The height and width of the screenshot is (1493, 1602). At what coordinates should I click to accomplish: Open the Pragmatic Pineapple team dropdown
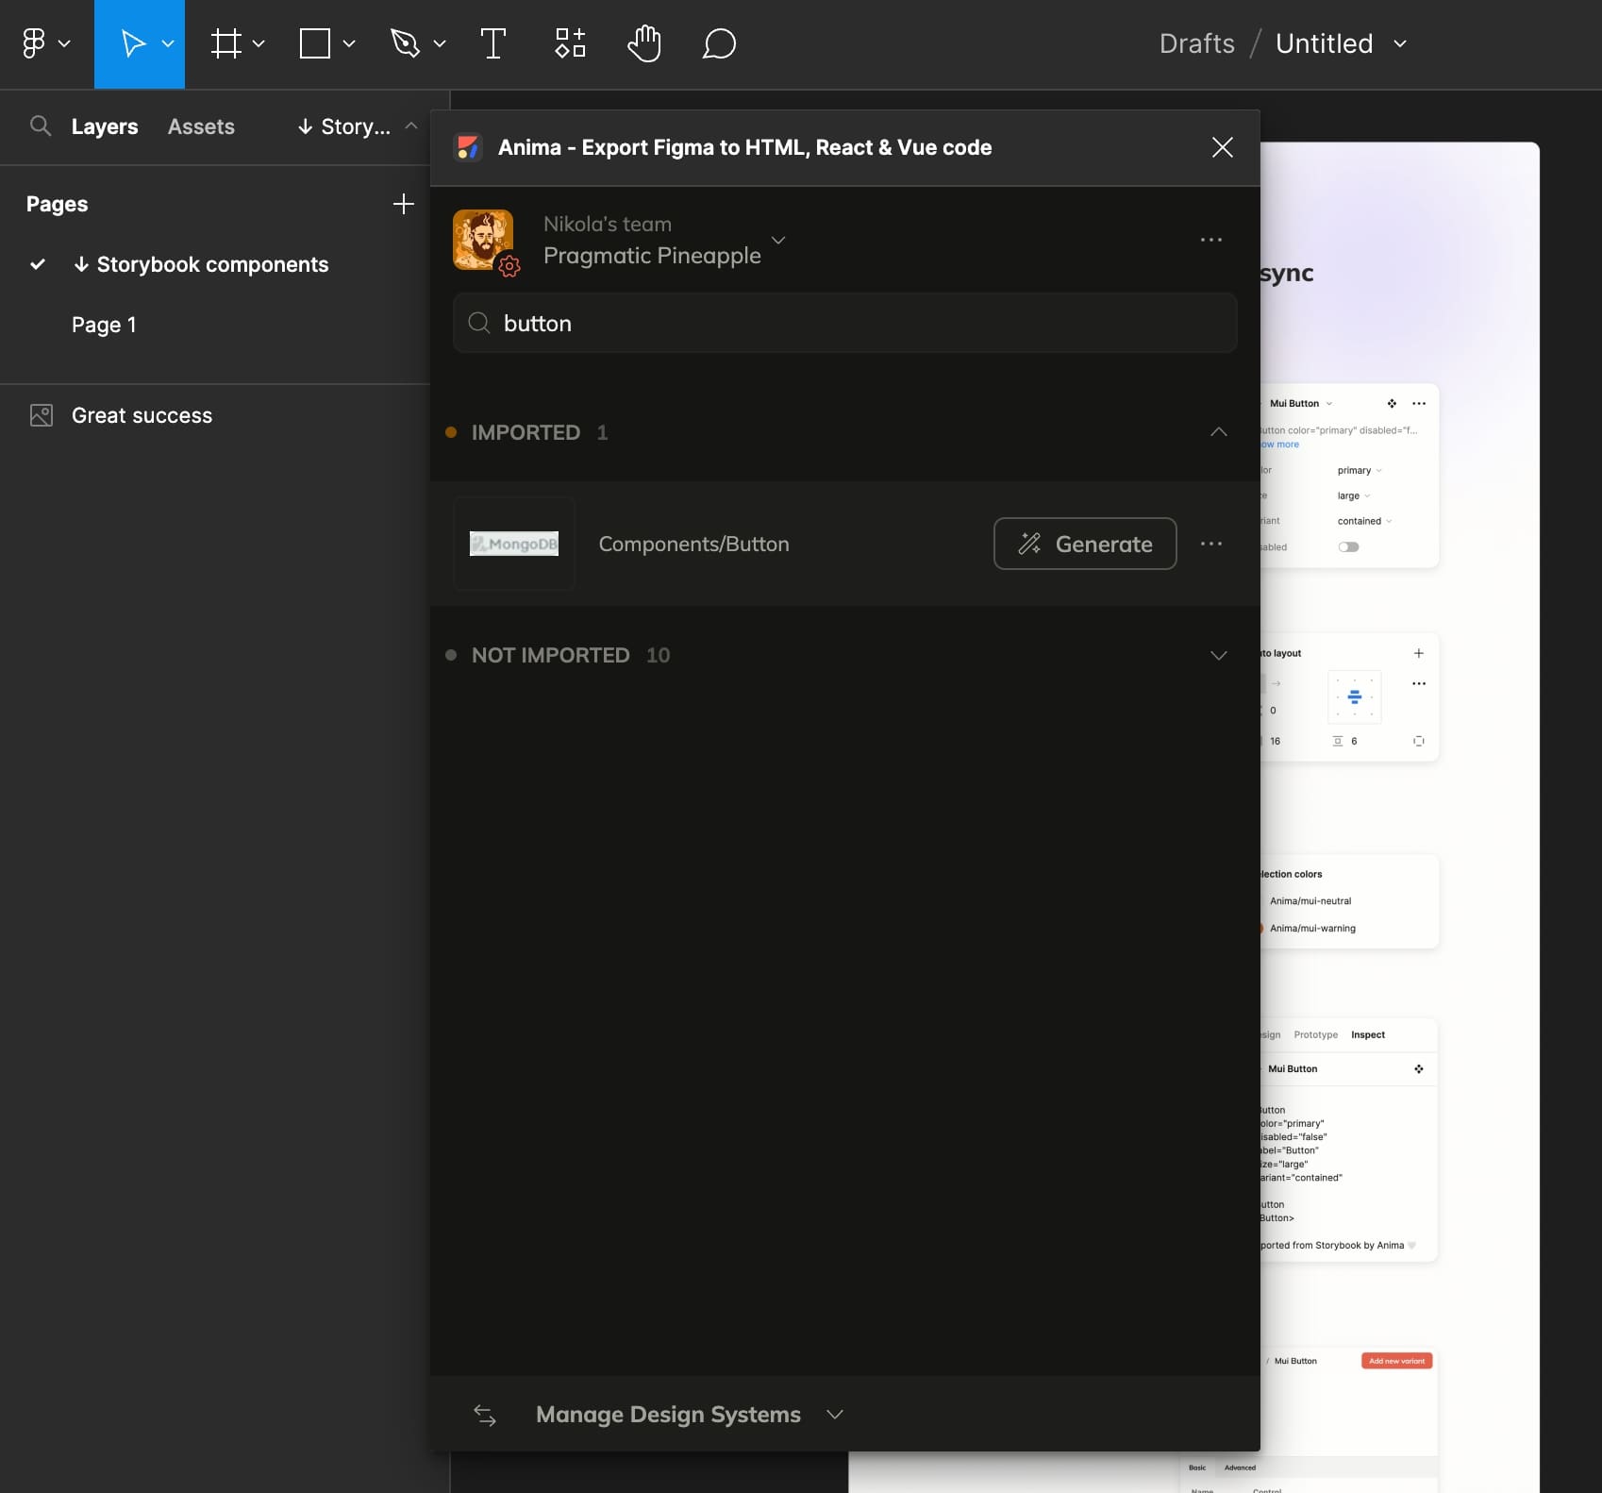[778, 240]
